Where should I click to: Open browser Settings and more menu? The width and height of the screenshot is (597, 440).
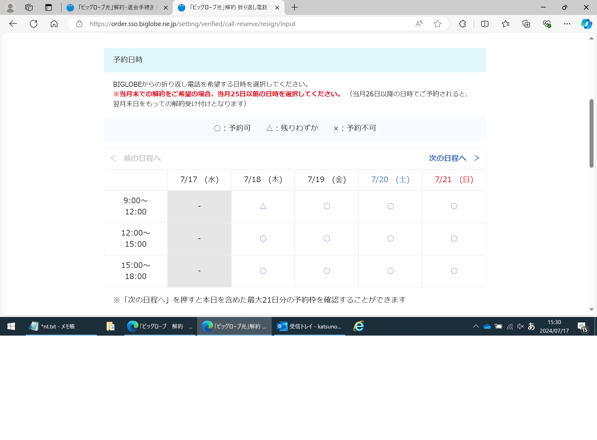[567, 24]
